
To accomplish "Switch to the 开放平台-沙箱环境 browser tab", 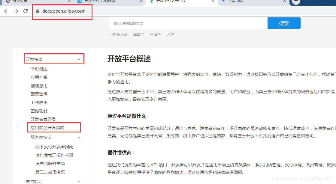I will pyautogui.click(x=109, y=2).
